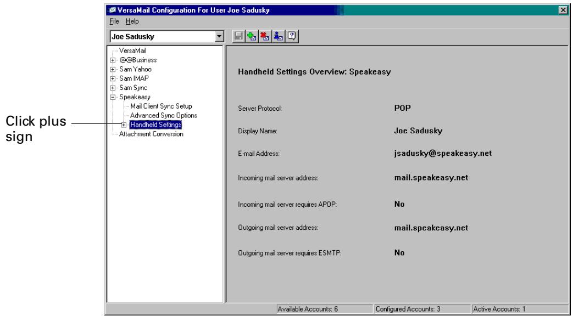Select the Sam Sync tree item
The width and height of the screenshot is (573, 316).
pos(133,88)
